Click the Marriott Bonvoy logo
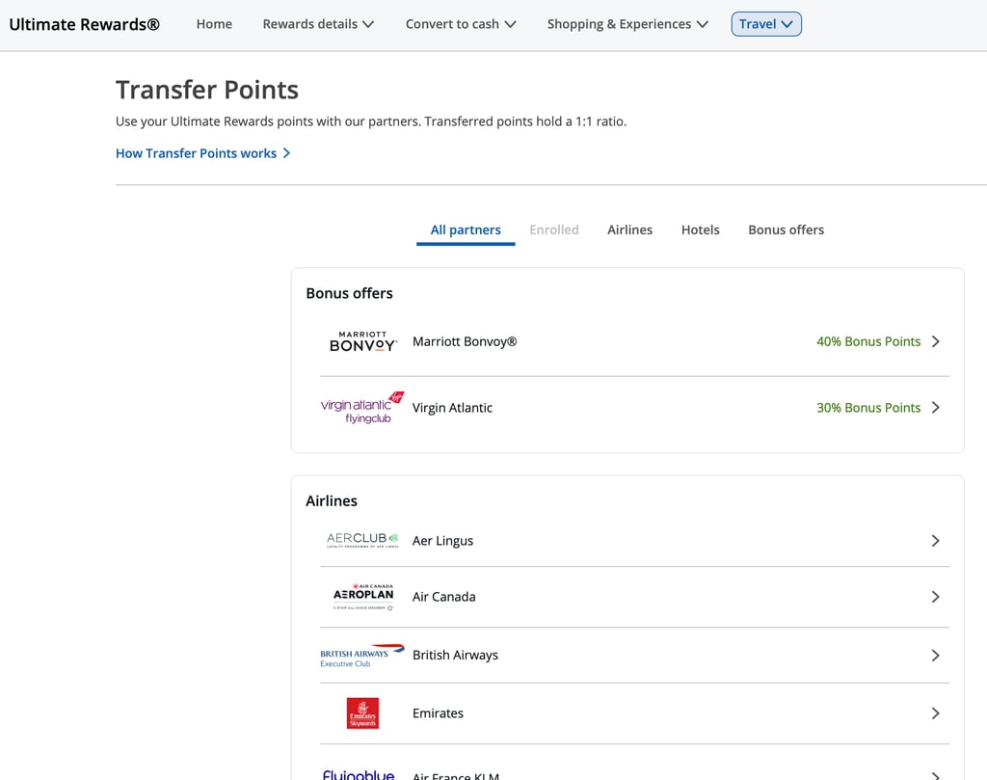The width and height of the screenshot is (987, 780). (362, 341)
